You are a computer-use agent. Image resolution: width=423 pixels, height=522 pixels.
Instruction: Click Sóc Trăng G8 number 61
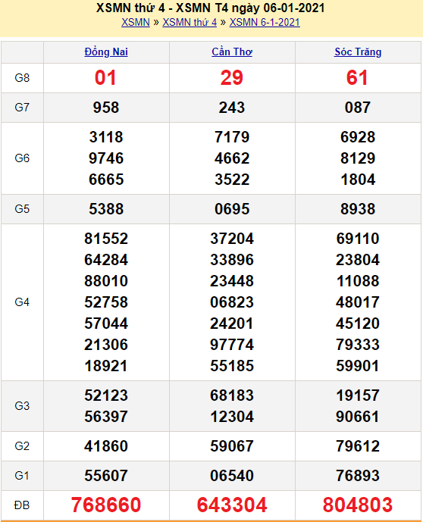pyautogui.click(x=357, y=78)
